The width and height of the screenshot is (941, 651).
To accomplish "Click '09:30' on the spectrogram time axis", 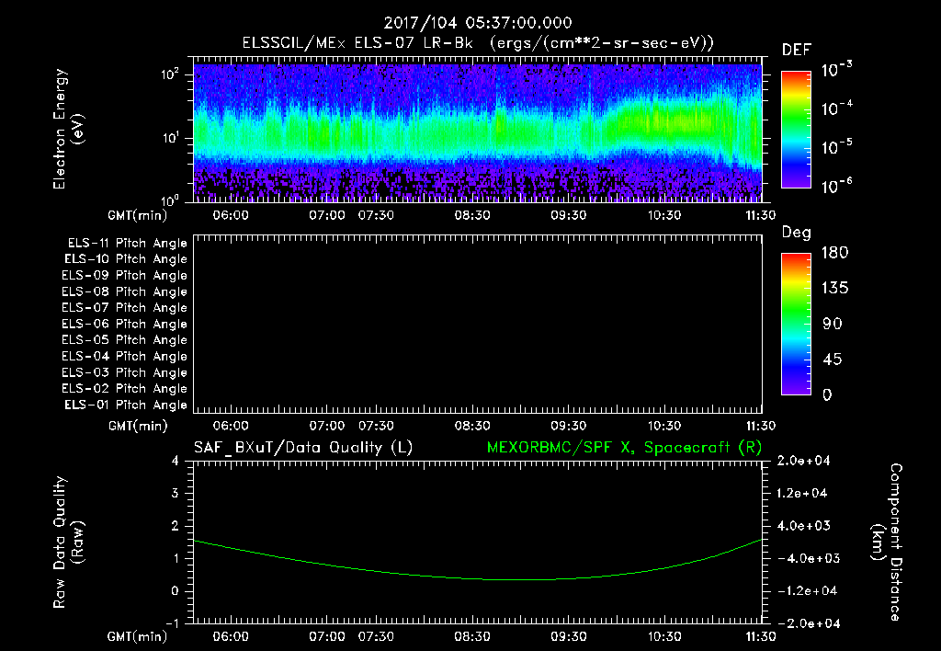I will pyautogui.click(x=568, y=215).
